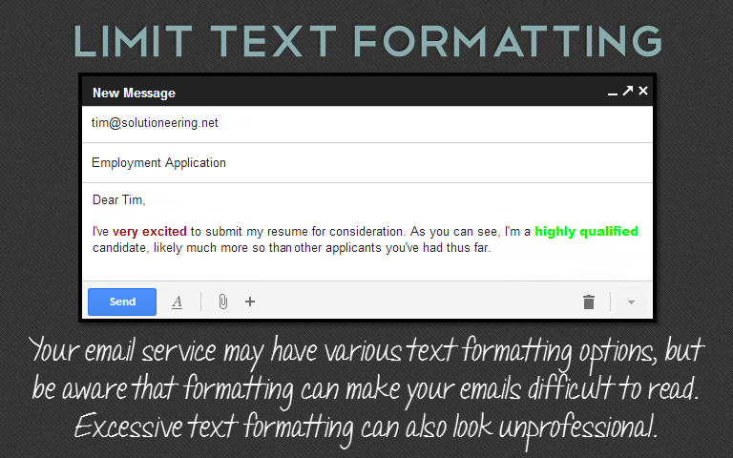Click the green 'highly qualified' text
The width and height of the screenshot is (733, 458).
click(586, 231)
